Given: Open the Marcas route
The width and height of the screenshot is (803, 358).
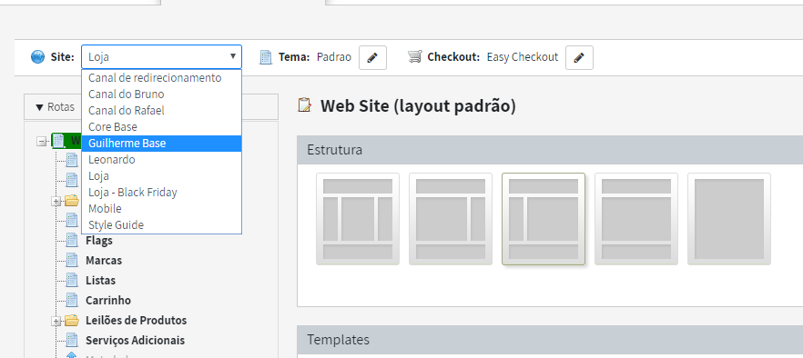Looking at the screenshot, I should pos(104,260).
